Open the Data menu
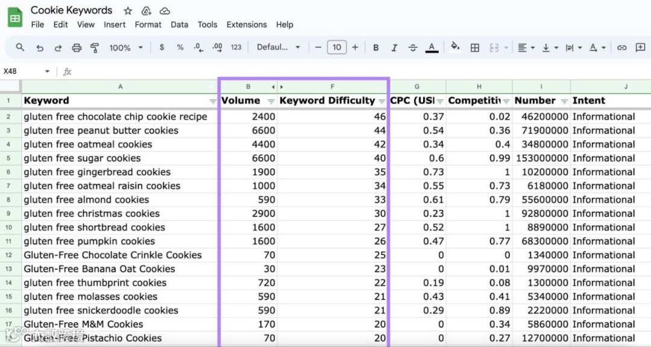651x347 pixels. coord(180,25)
